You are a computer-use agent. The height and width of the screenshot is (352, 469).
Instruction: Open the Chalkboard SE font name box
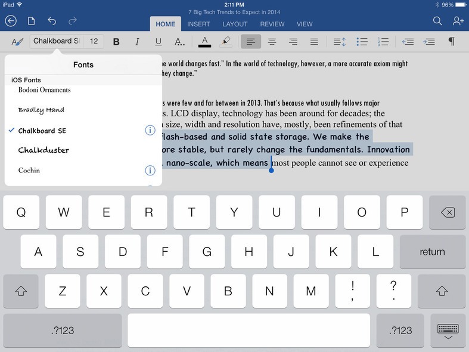(55, 41)
